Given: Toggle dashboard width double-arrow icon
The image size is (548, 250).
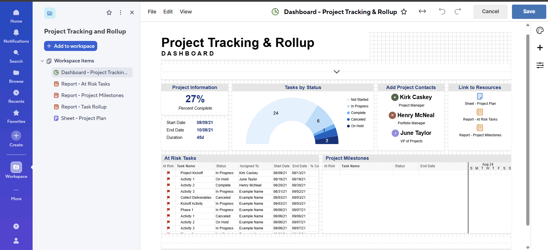Looking at the screenshot, I should click(422, 11).
